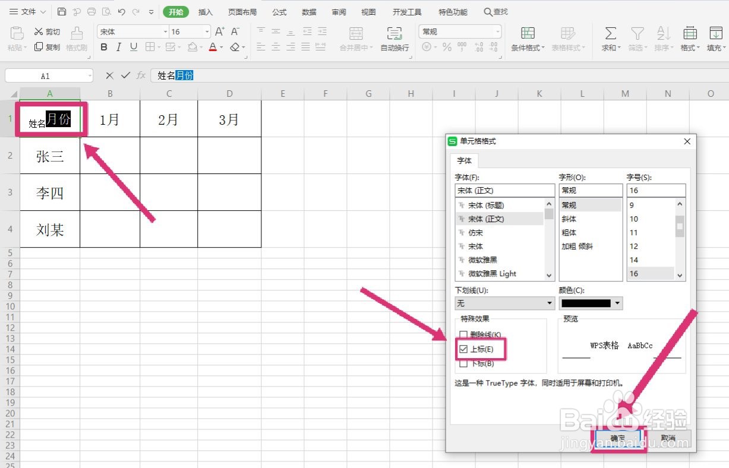The width and height of the screenshot is (729, 468).
Task: Open the 页面布局 ribbon tab
Action: [242, 12]
